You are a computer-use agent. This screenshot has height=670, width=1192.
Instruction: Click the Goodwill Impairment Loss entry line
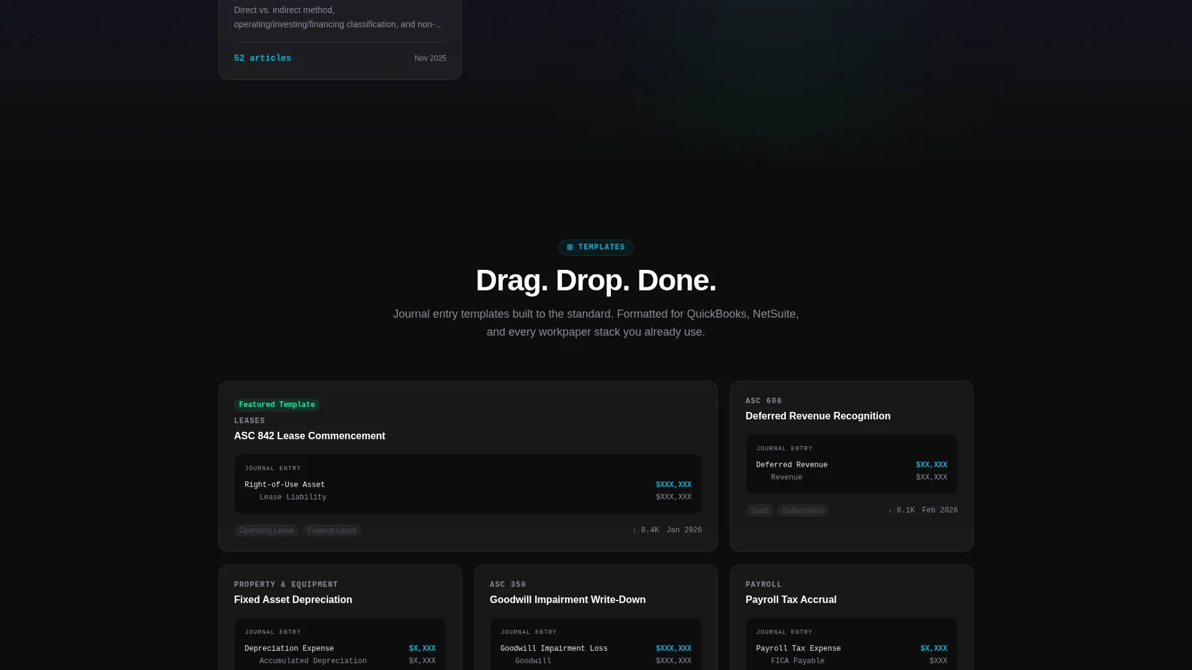[x=596, y=649]
